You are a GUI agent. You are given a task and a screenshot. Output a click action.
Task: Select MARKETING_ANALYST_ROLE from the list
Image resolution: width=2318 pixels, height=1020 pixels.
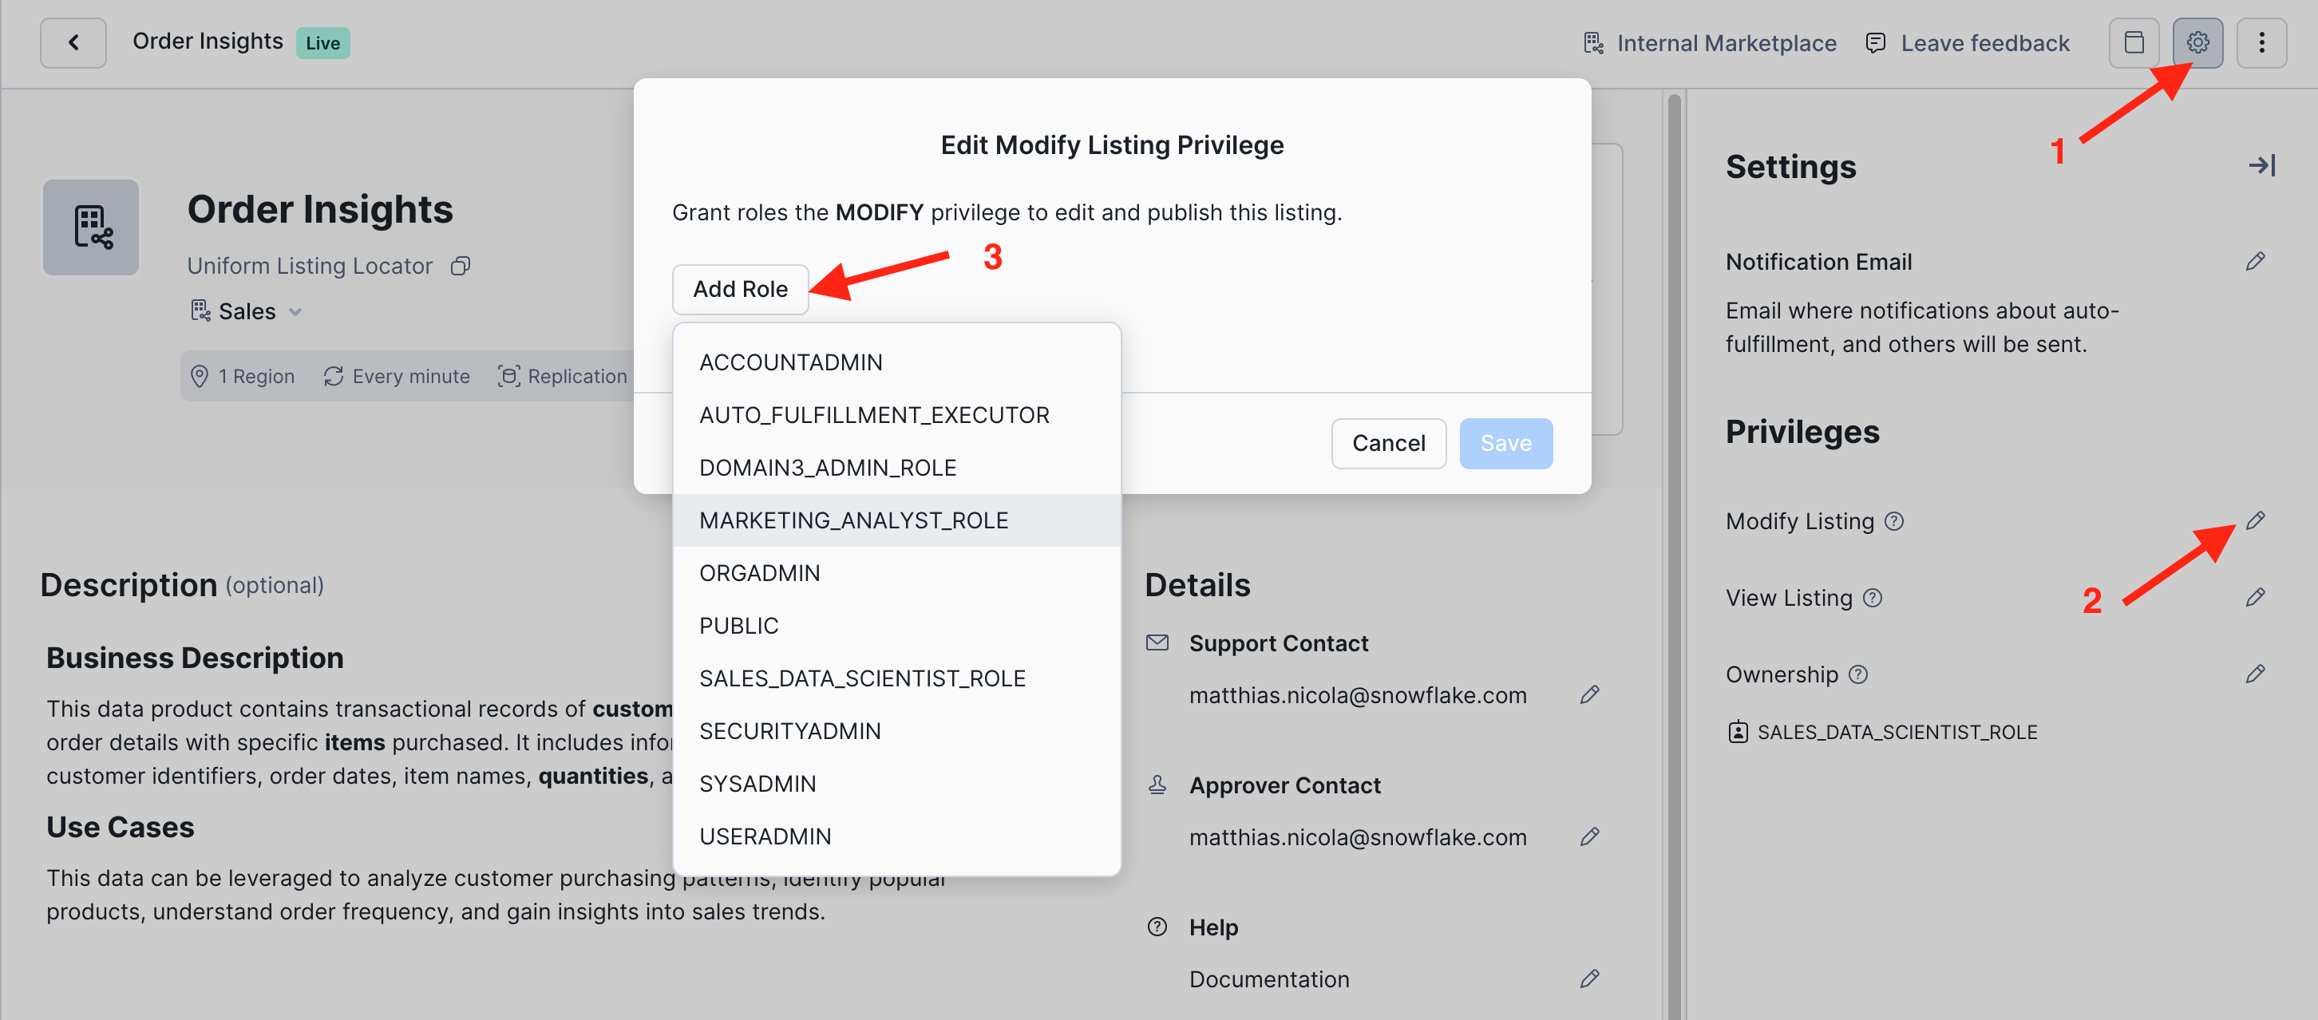point(853,520)
